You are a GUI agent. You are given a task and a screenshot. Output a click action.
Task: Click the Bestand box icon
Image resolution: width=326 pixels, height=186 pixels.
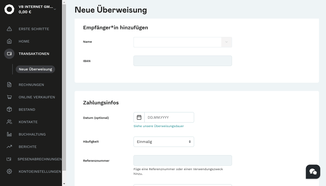click(9, 109)
